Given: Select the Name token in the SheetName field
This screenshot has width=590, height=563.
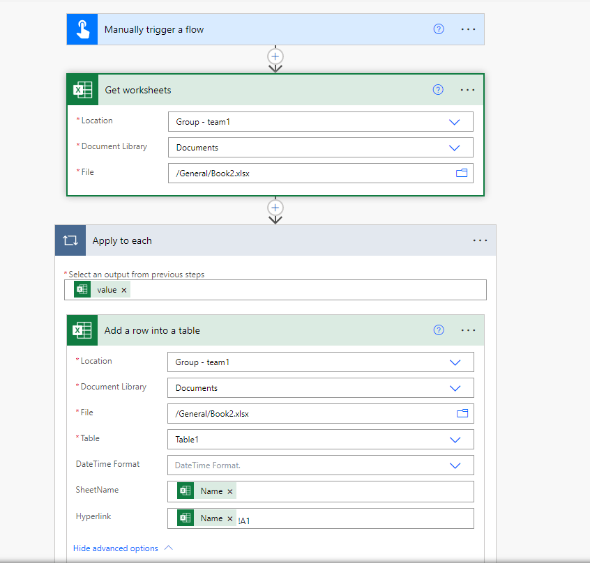Looking at the screenshot, I should click(206, 491).
